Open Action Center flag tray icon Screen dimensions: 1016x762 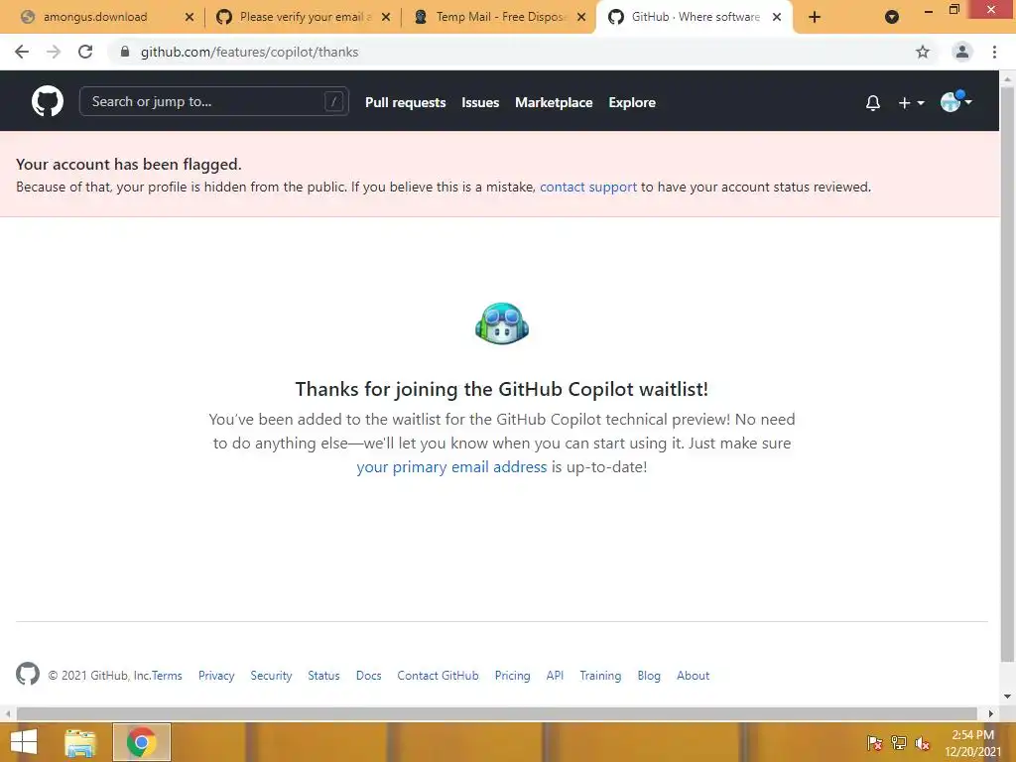tap(875, 742)
